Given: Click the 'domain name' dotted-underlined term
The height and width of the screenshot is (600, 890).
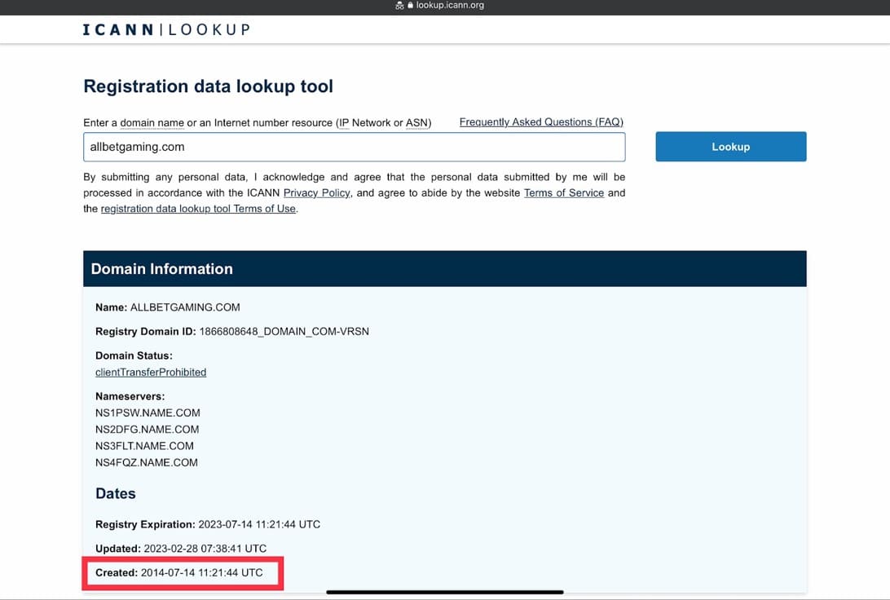Looking at the screenshot, I should pyautogui.click(x=152, y=122).
